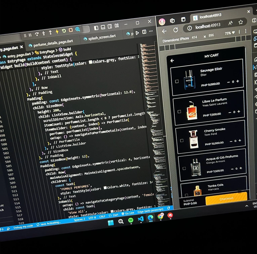Click the green Hot Restart icon
Screen dimensions: 257x254
pyautogui.click(x=64, y=31)
